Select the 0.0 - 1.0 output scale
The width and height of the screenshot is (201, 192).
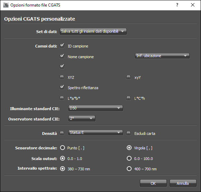[x=63, y=158]
